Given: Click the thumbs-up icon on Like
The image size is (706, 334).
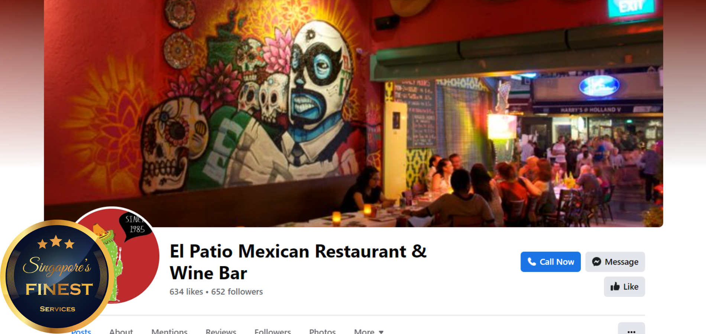Looking at the screenshot, I should 615,286.
